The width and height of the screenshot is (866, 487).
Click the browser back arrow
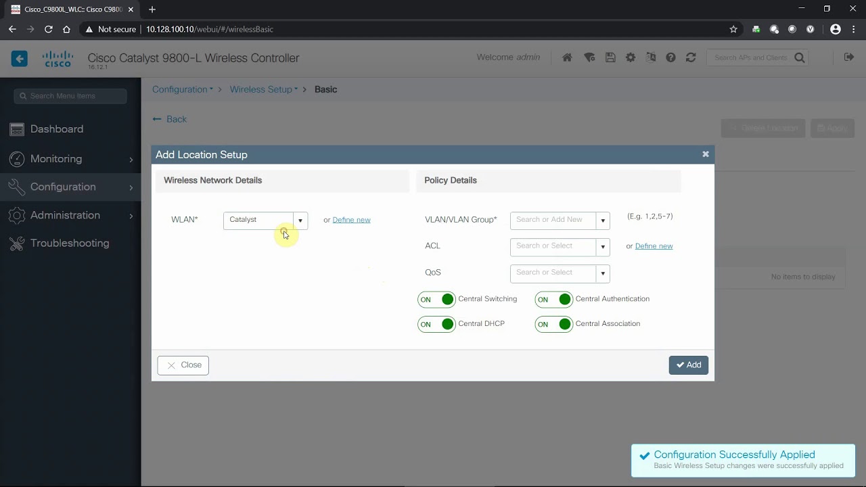tap(12, 29)
